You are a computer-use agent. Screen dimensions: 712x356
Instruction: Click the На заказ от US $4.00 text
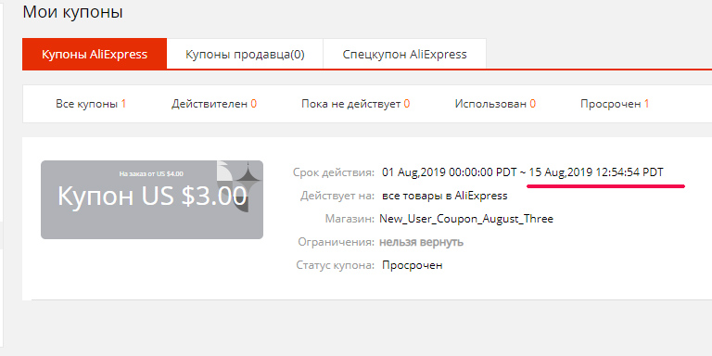(x=151, y=173)
